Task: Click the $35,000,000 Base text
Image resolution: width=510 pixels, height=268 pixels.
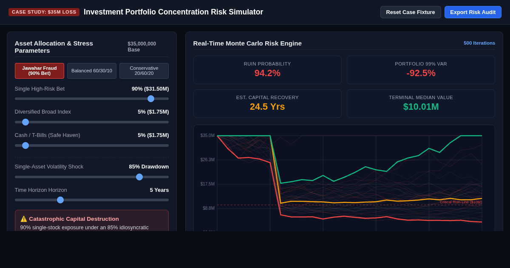Action: 142,47
